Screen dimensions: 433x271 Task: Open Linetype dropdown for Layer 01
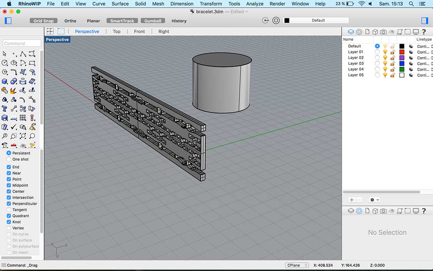(425, 52)
